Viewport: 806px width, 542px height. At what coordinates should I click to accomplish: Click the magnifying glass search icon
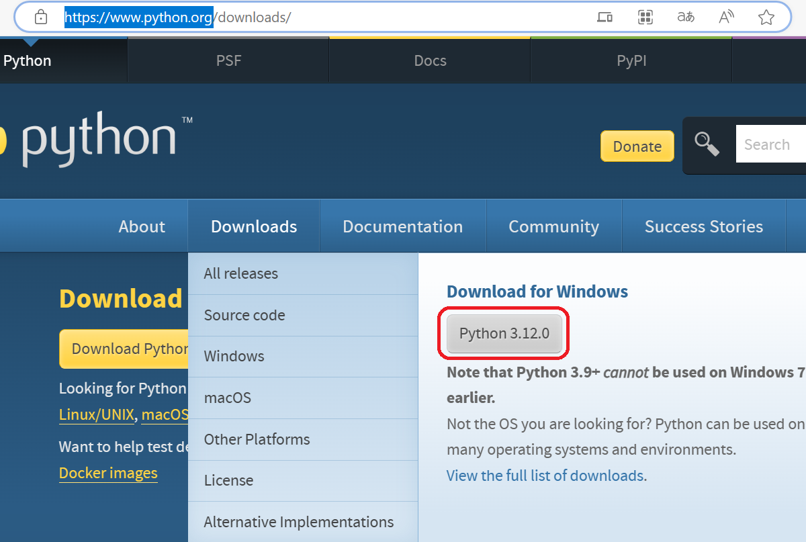tap(707, 144)
